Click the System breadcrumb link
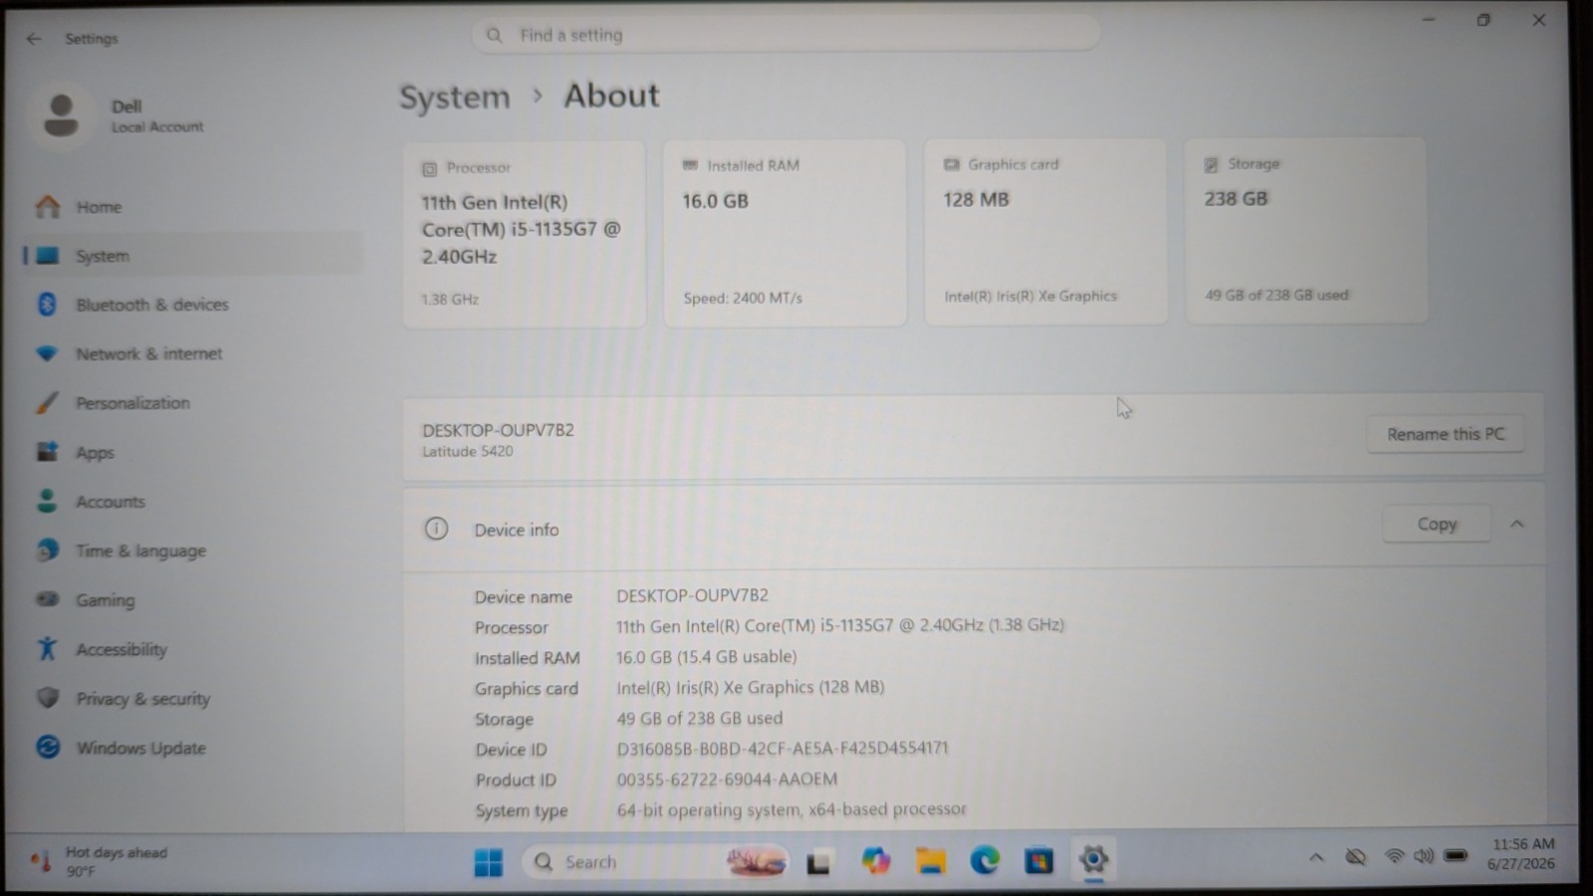Viewport: 1593px width, 896px height. click(x=455, y=98)
